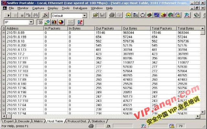Click the binoculars capture panel icon

tap(36, 15)
